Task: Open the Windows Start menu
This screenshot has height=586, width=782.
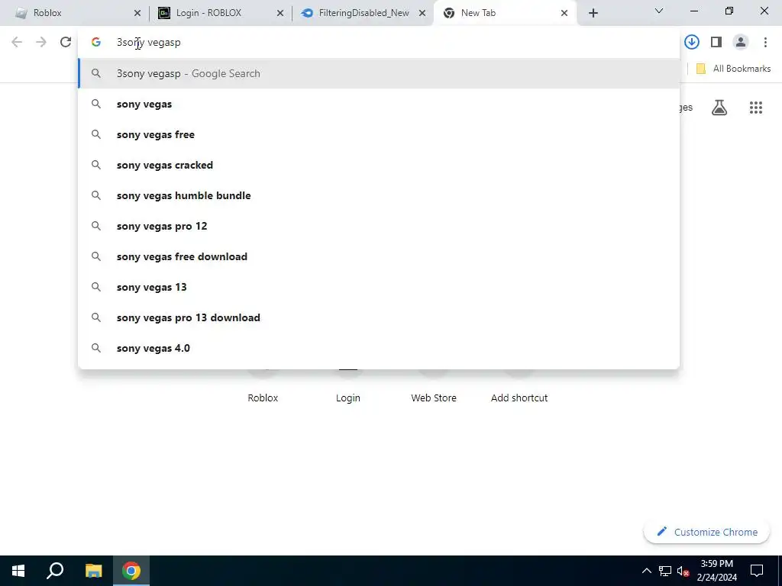Action: pos(18,571)
